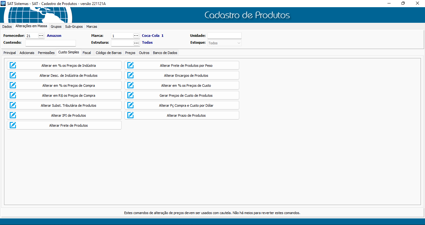The width and height of the screenshot is (425, 225).
Task: Open the Sub-Grupos tab
Action: point(74,27)
